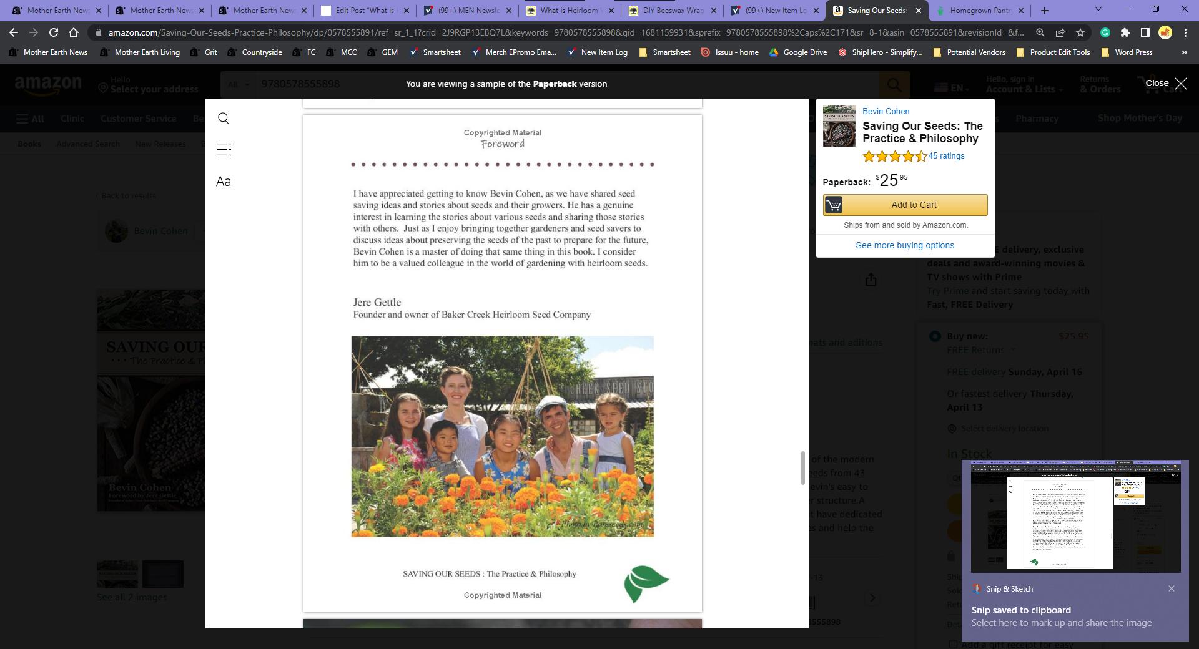
Task: Switch to the Homegrown Pantry tab
Action: tap(980, 10)
